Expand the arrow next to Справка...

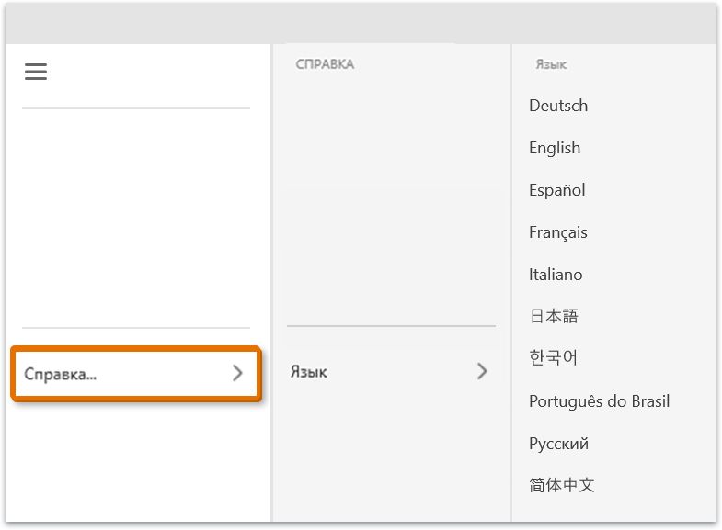click(237, 373)
